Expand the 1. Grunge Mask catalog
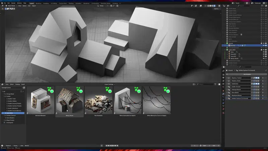The height and width of the screenshot is (151, 268). [4, 94]
